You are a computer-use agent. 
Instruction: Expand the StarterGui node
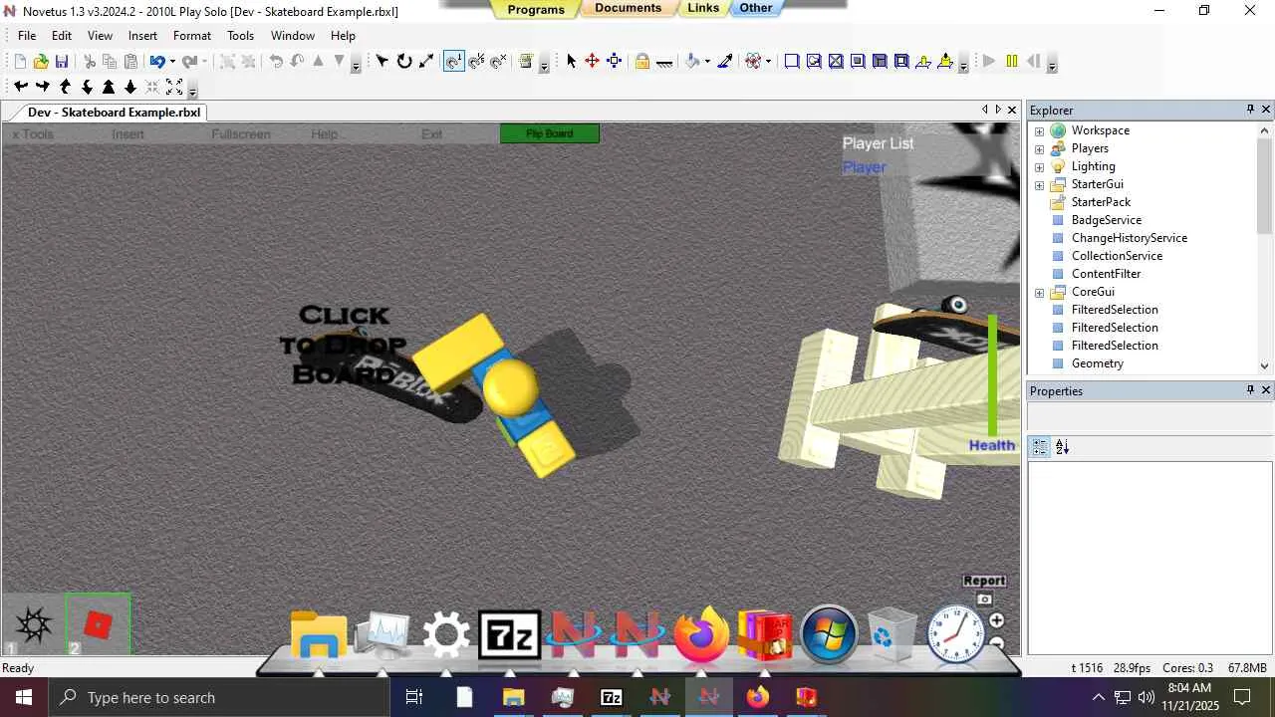pyautogui.click(x=1039, y=184)
